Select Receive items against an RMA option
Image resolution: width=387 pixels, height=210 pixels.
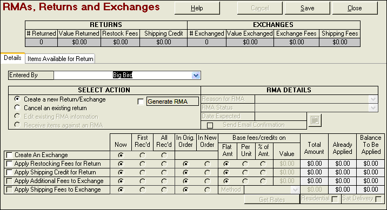click(17, 125)
